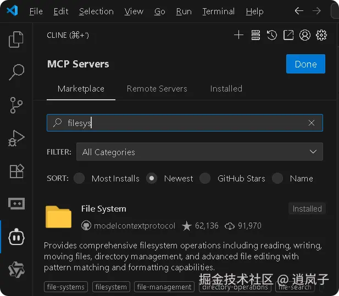Image resolution: width=339 pixels, height=296 pixels.
Task: Open the Remote Explorer monitor icon
Action: [16, 203]
